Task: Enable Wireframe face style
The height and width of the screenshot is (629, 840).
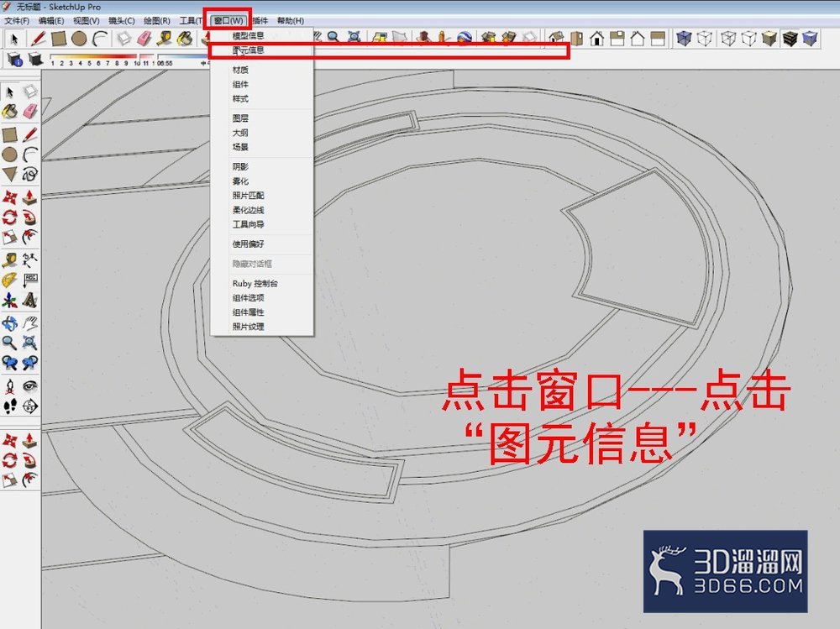Action: pyautogui.click(x=728, y=39)
